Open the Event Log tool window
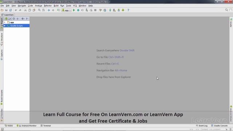 [x=202, y=126]
